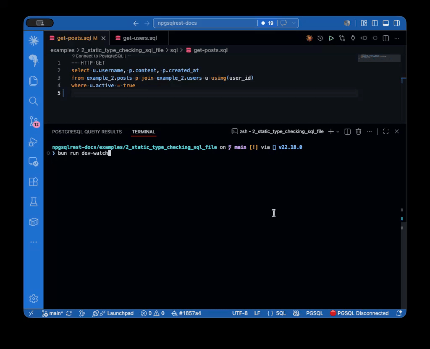Click Connect to PostgreSQL code lens

pyautogui.click(x=99, y=56)
